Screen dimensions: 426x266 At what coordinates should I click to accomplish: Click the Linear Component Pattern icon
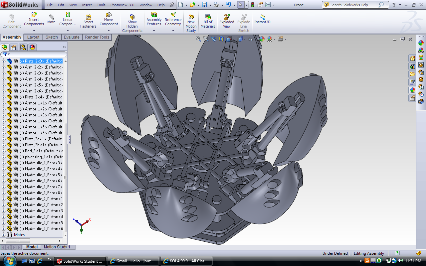(x=68, y=19)
